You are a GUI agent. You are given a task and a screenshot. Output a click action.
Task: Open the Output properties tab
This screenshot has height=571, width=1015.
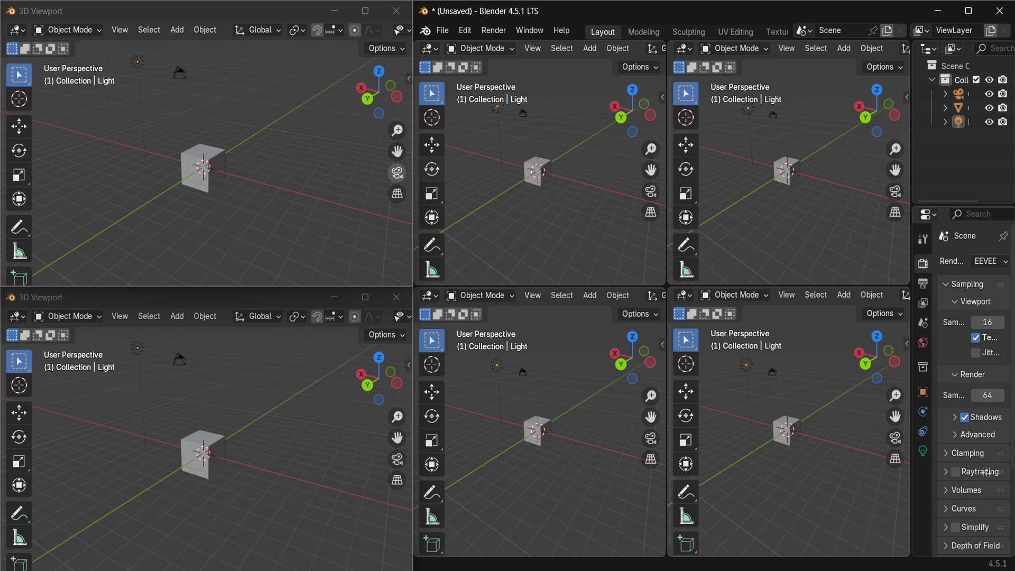point(923,283)
